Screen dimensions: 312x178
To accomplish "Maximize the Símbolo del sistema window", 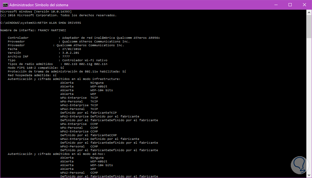I will 290,5.
